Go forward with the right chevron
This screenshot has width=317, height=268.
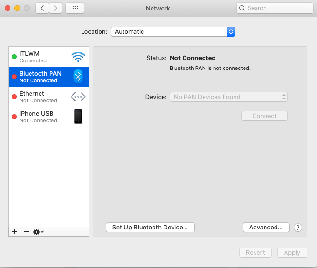coord(55,8)
